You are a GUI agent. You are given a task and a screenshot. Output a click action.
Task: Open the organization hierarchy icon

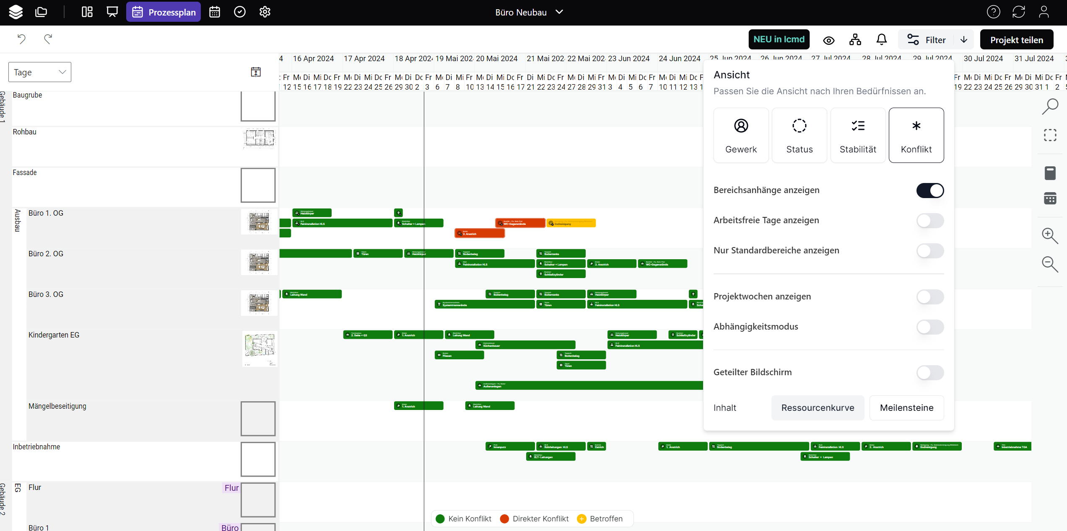pos(855,40)
